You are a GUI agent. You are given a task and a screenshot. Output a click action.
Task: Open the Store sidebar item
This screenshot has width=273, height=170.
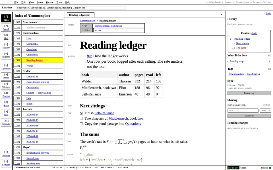[6, 104]
